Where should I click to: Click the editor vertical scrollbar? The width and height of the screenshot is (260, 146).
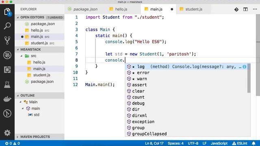pyautogui.click(x=258, y=55)
